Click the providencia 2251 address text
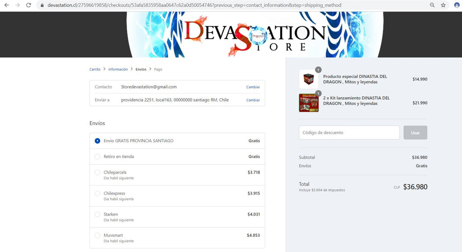The width and height of the screenshot is (462, 252). coord(175,100)
